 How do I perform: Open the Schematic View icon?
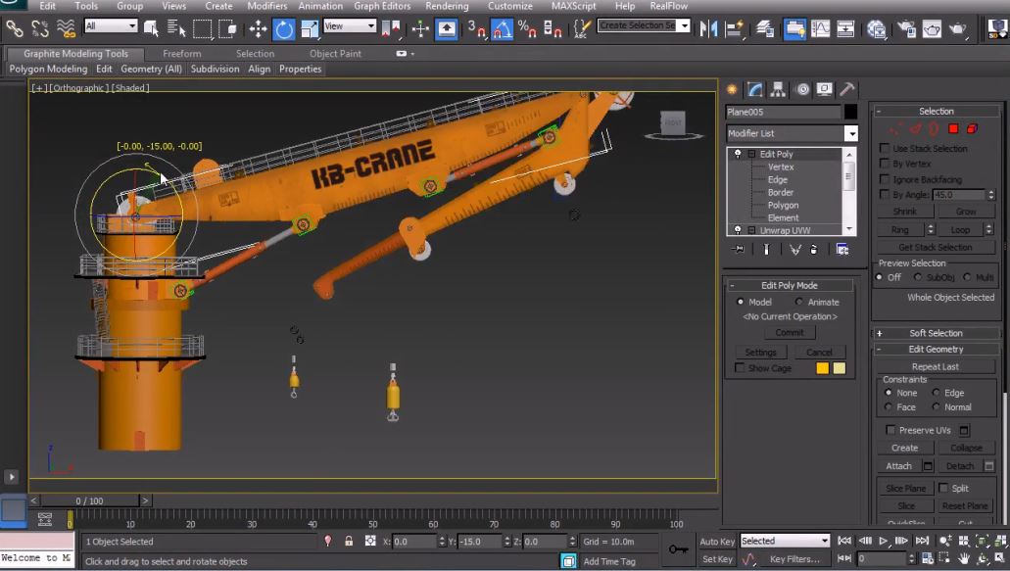pos(845,28)
